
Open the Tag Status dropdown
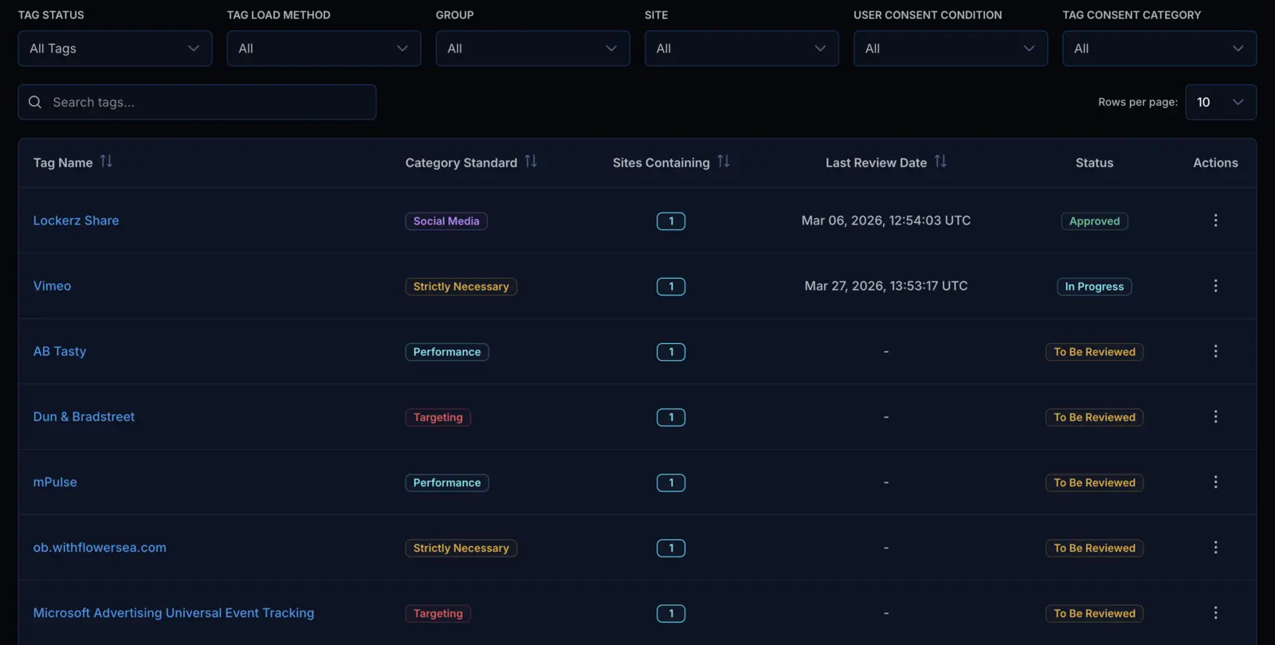pyautogui.click(x=115, y=49)
